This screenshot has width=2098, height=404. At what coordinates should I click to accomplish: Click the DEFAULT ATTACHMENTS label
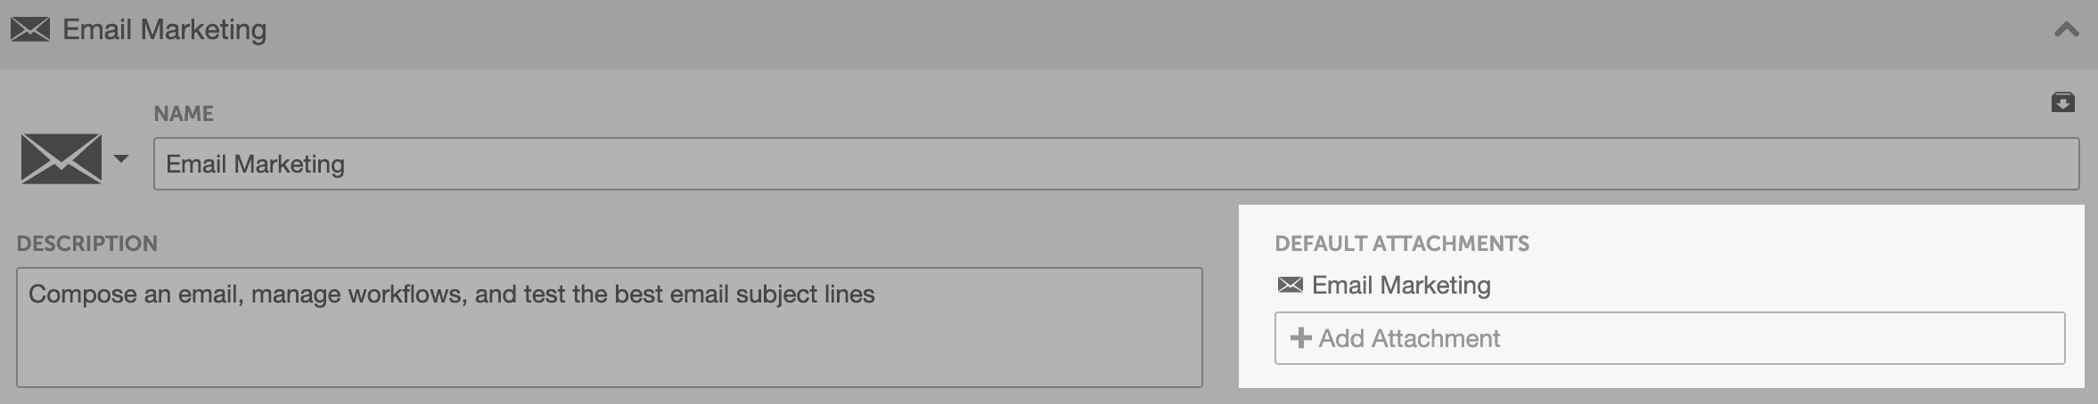(x=1401, y=244)
